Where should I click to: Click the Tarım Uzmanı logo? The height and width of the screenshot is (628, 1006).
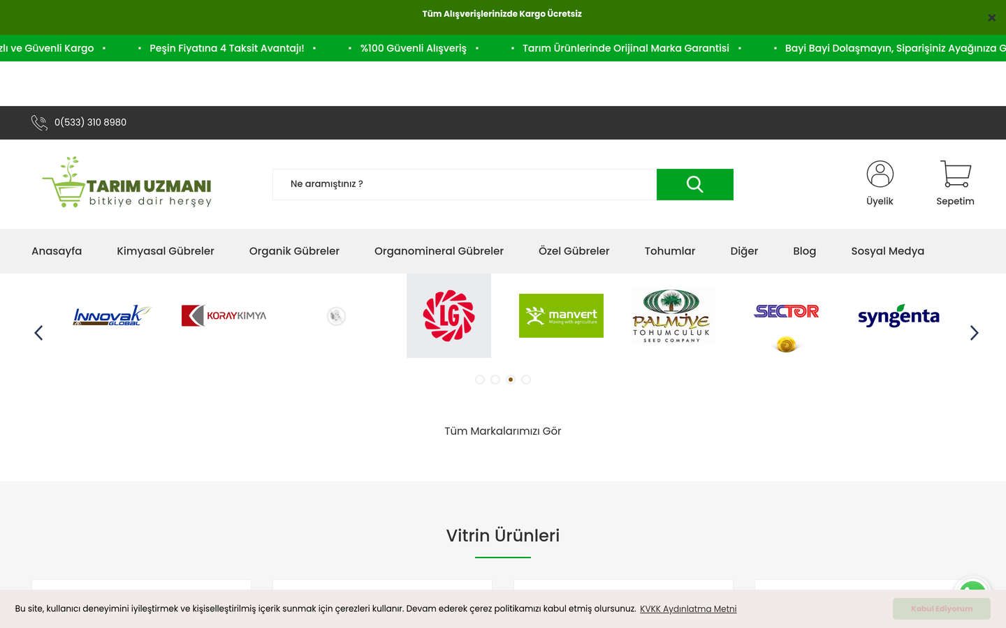[x=126, y=182]
